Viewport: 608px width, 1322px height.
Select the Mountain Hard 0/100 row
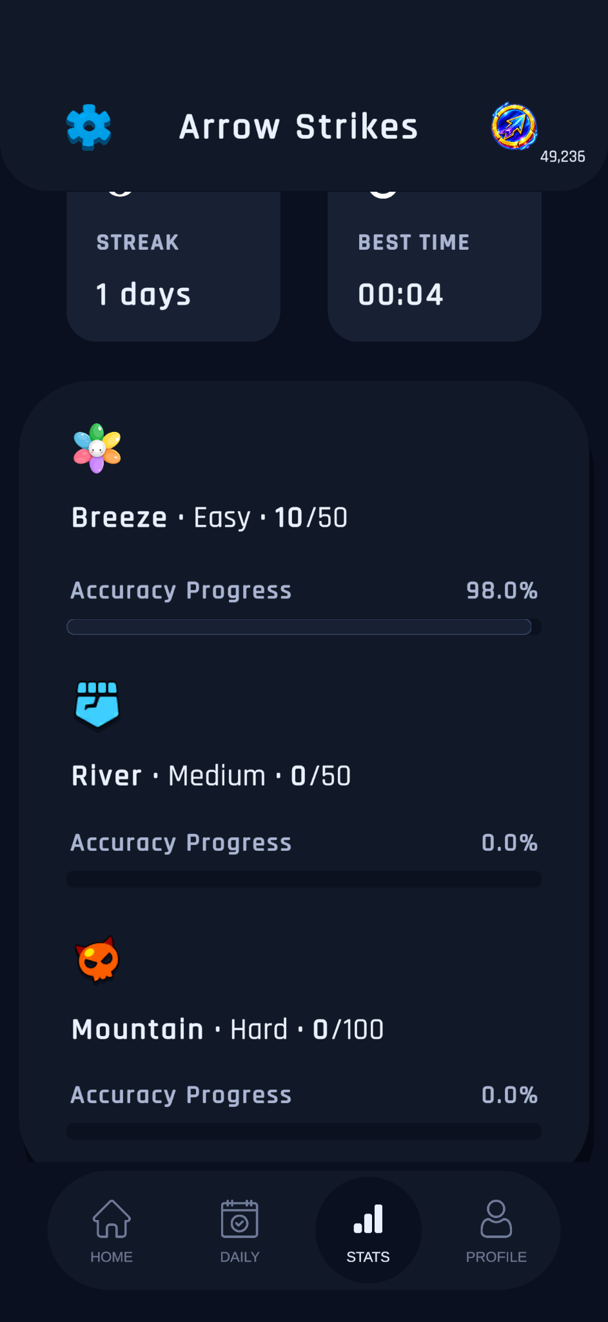(228, 1029)
